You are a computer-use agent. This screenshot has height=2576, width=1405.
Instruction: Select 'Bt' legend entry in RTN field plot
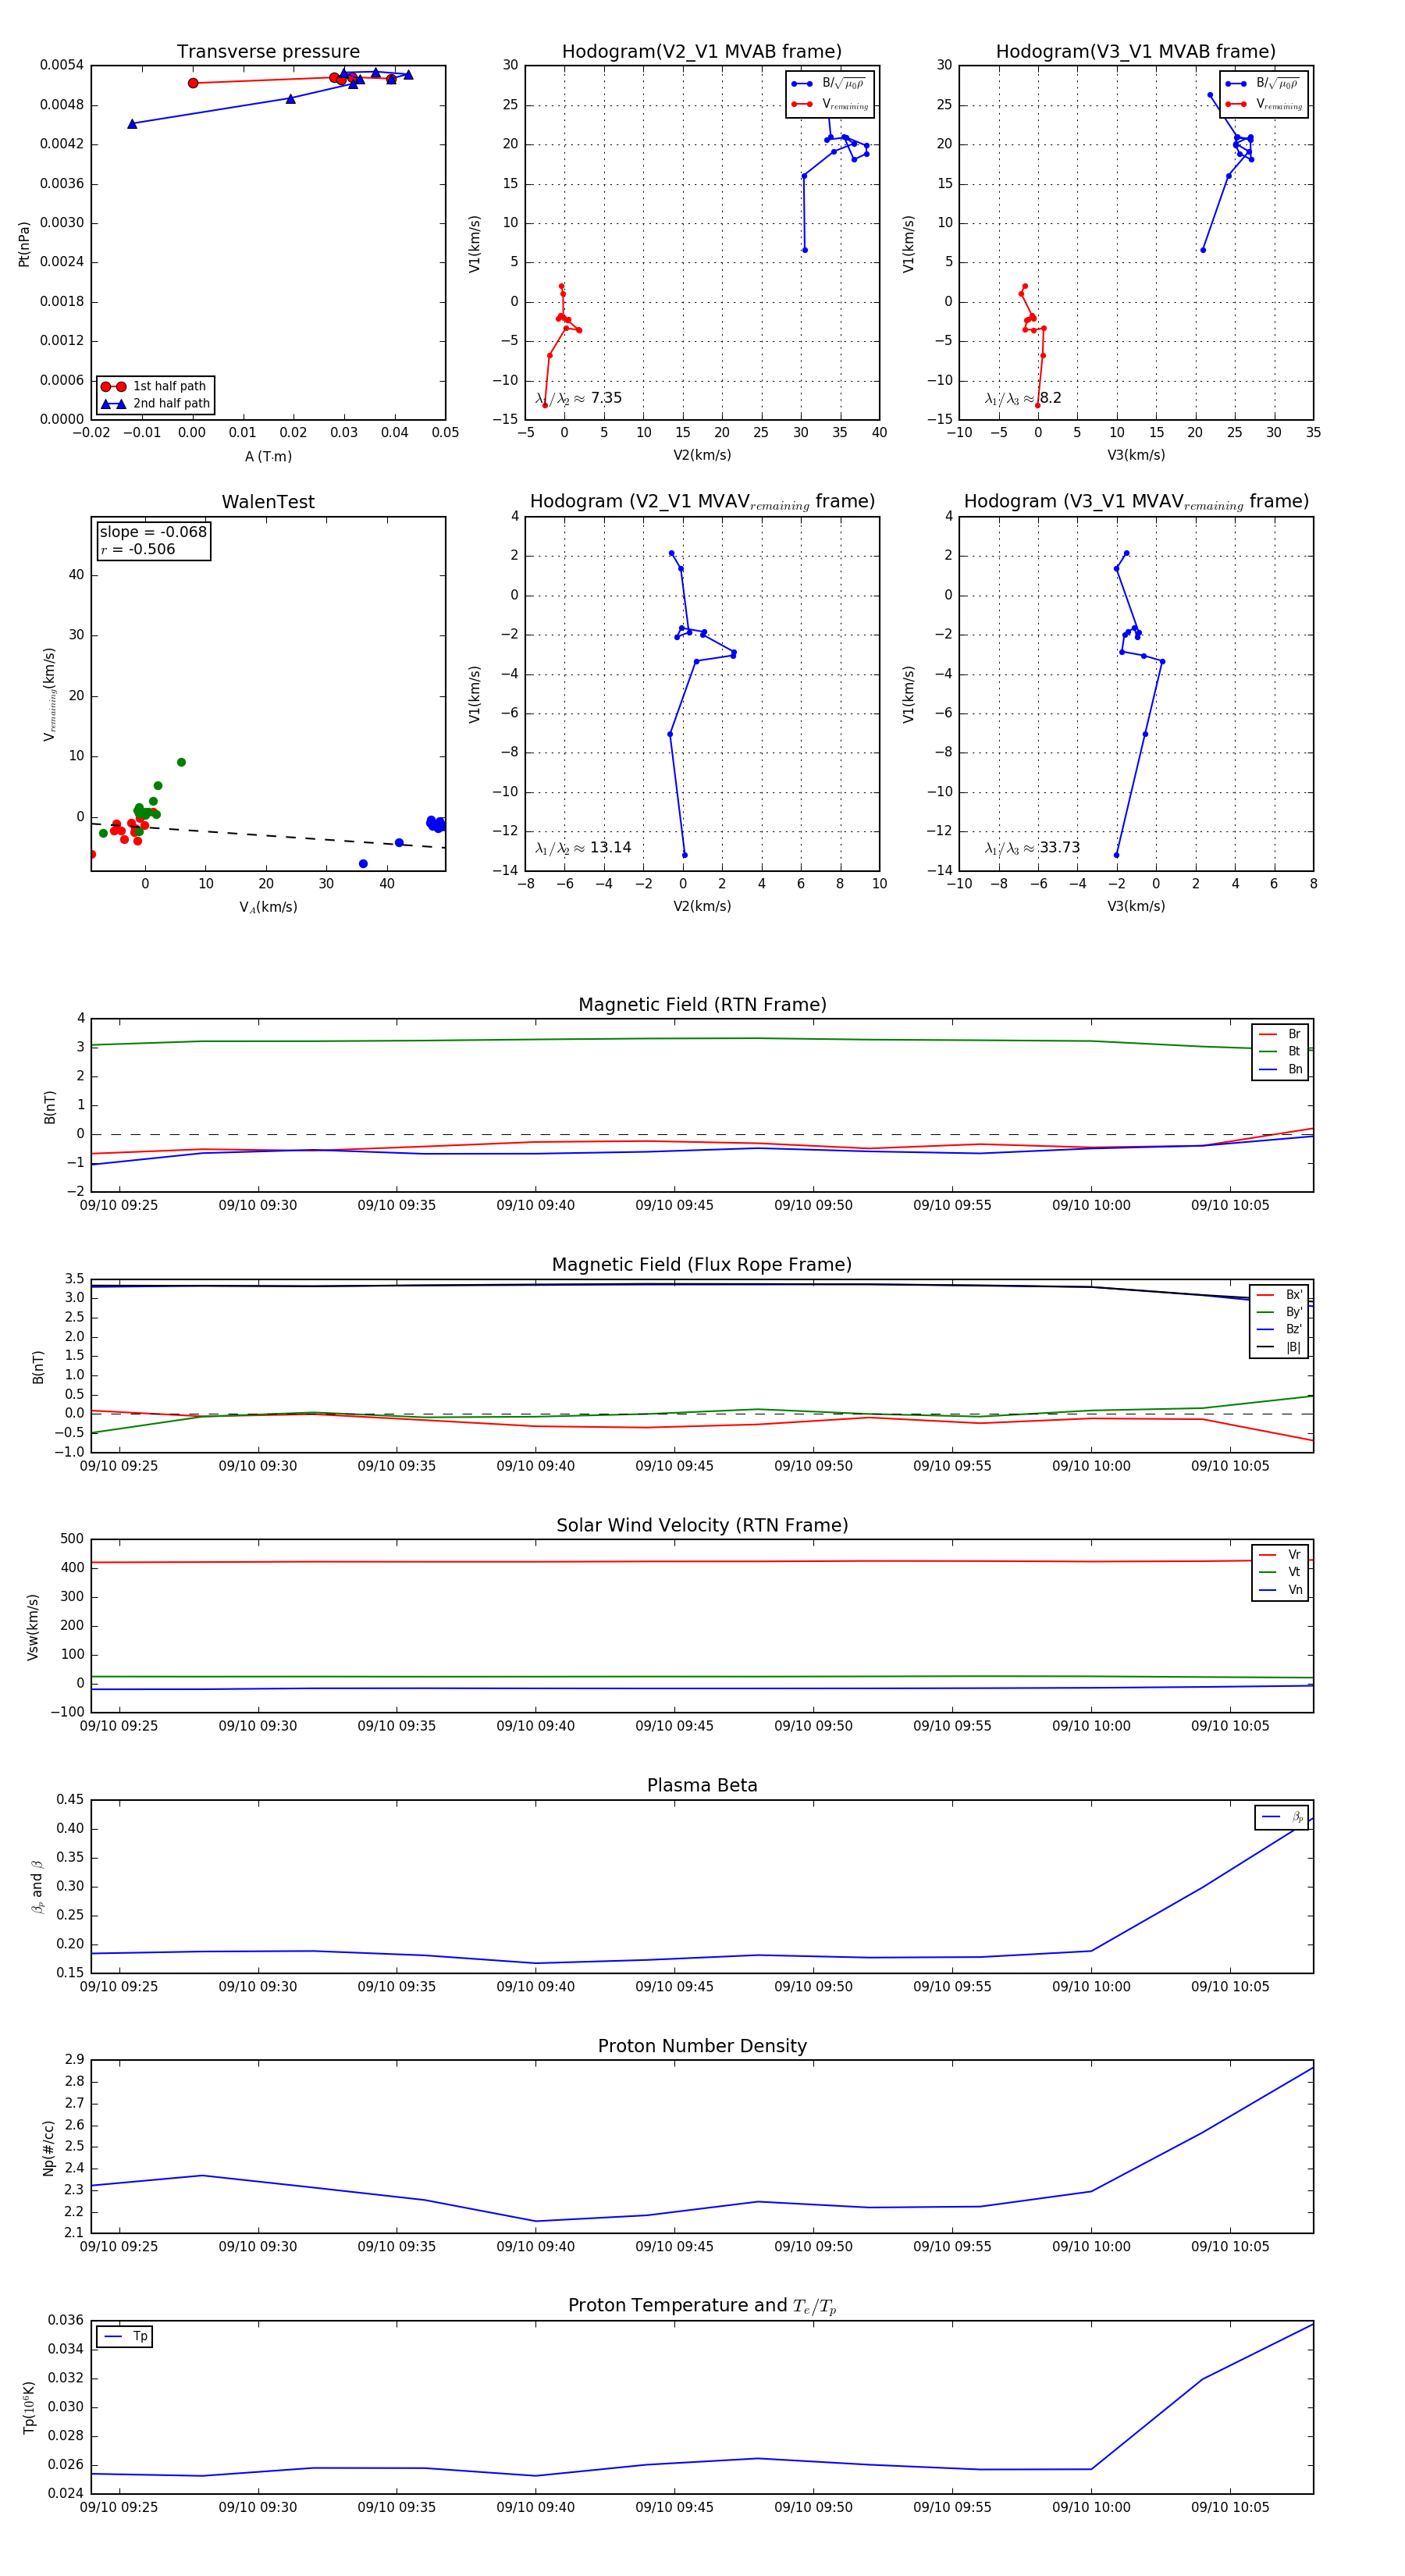coord(1280,1051)
